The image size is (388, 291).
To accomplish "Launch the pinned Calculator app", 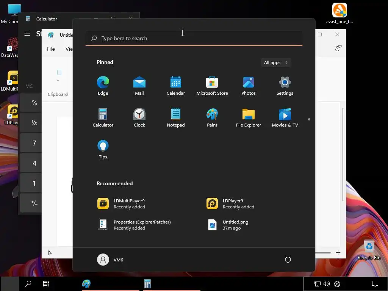I will coord(103,118).
